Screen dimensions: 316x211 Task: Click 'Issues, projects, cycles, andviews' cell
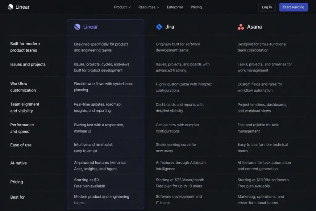102,67
